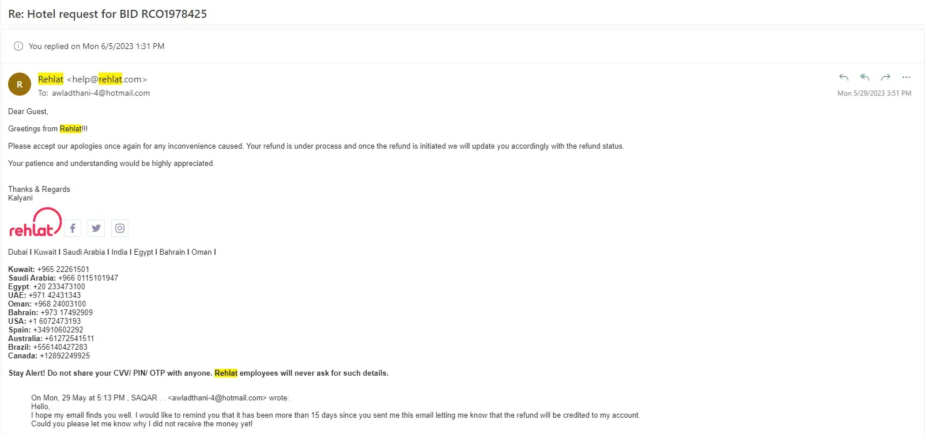This screenshot has width=925, height=435.
Task: Click the info icon beside 'You replied'
Action: pos(18,46)
